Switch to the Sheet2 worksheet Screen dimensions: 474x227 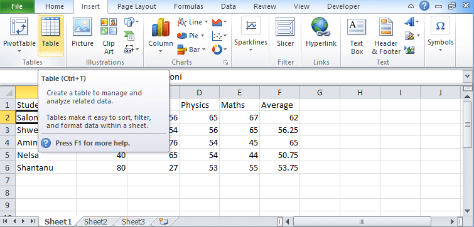[95, 222]
